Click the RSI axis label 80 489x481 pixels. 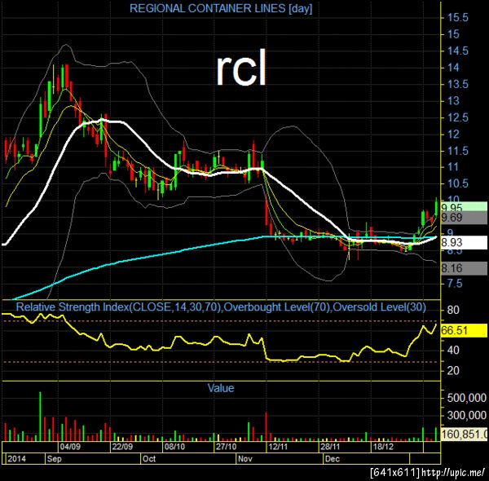tap(453, 310)
